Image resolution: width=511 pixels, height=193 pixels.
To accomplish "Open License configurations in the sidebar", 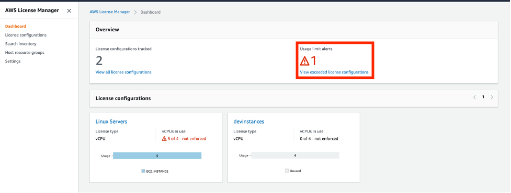I will 26,35.
